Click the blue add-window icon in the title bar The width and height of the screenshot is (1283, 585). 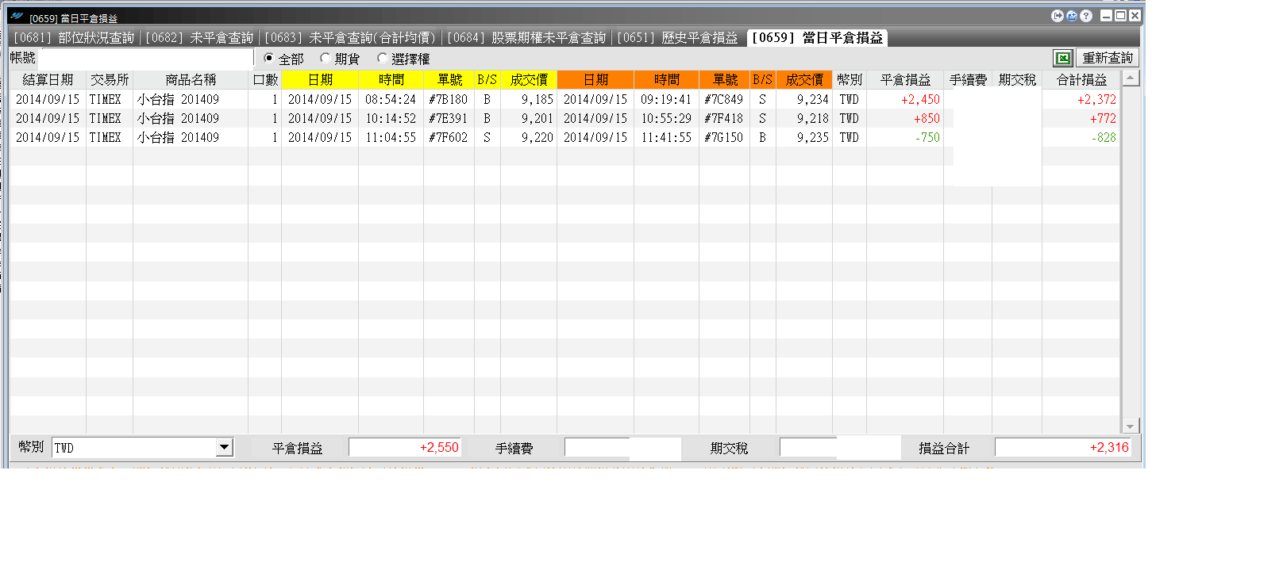[1072, 16]
